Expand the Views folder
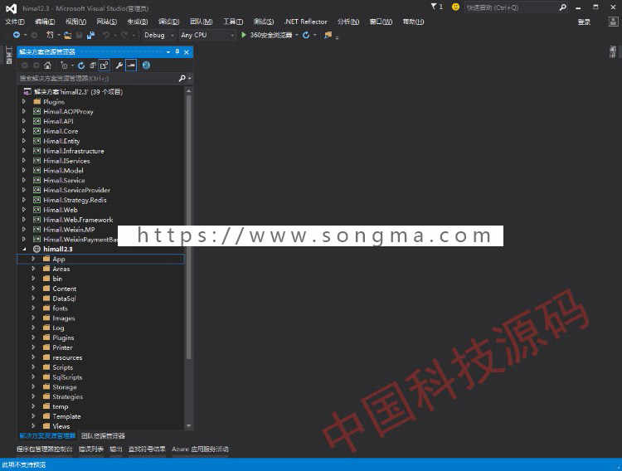 click(x=33, y=425)
